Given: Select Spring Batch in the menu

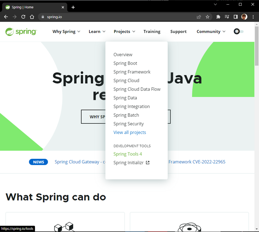Looking at the screenshot, I should click(126, 115).
